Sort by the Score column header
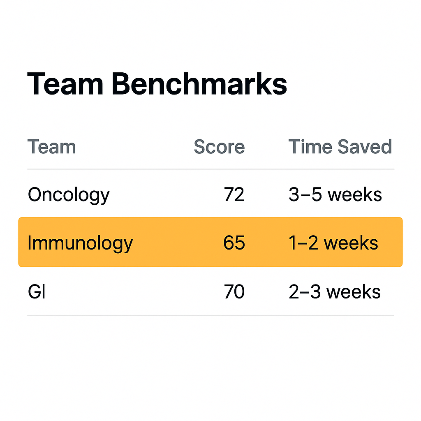This screenshot has height=421, width=421. [x=220, y=147]
